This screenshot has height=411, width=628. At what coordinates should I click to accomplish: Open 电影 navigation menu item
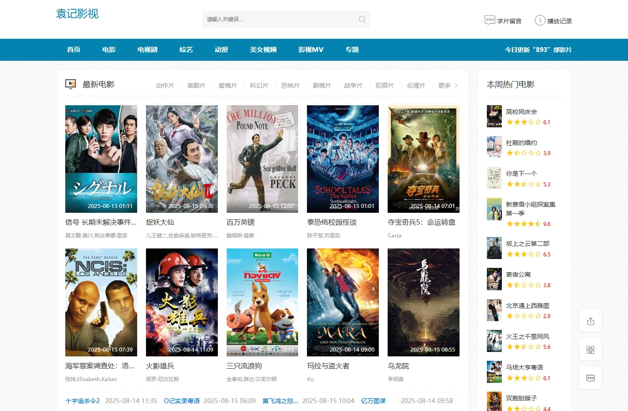click(x=109, y=50)
